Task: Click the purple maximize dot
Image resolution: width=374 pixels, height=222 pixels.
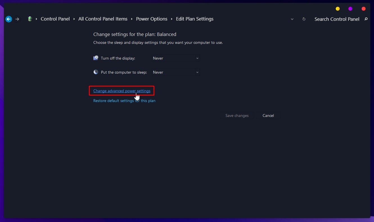Action: pos(350,9)
